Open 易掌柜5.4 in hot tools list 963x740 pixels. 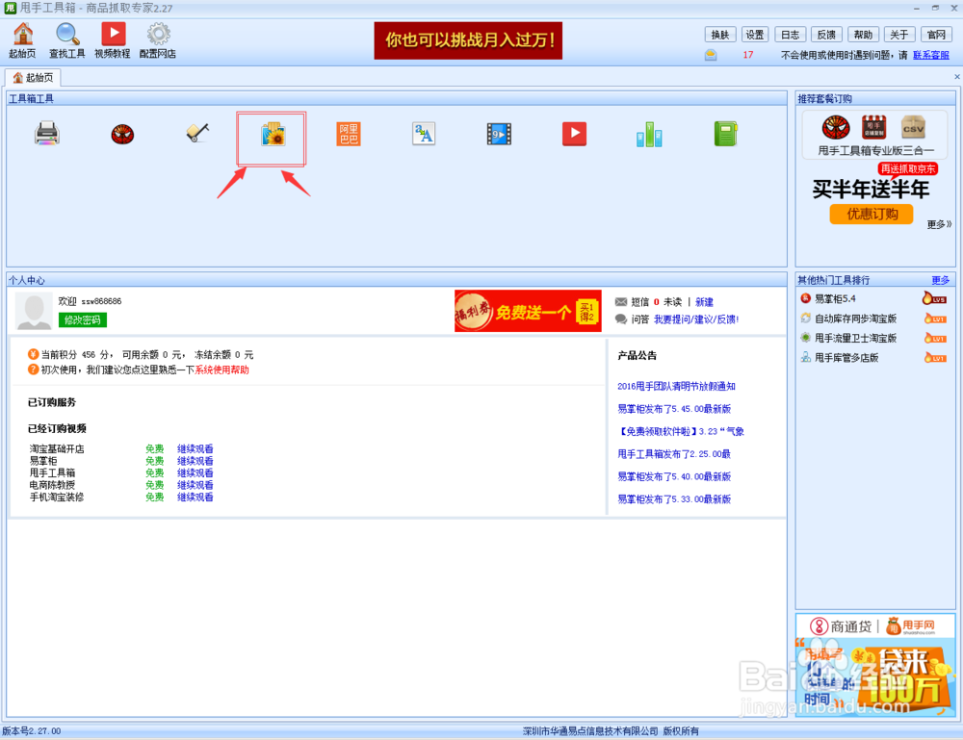pyautogui.click(x=834, y=298)
